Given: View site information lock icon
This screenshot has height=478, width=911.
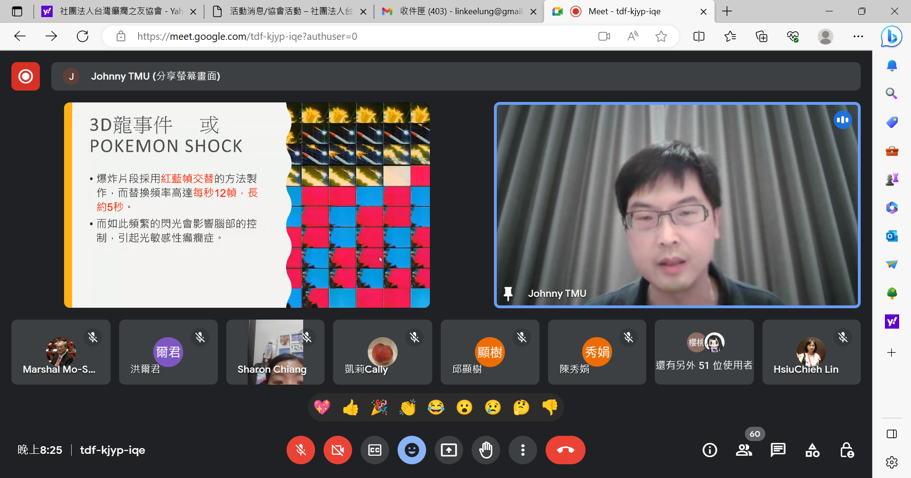Looking at the screenshot, I should click(121, 37).
